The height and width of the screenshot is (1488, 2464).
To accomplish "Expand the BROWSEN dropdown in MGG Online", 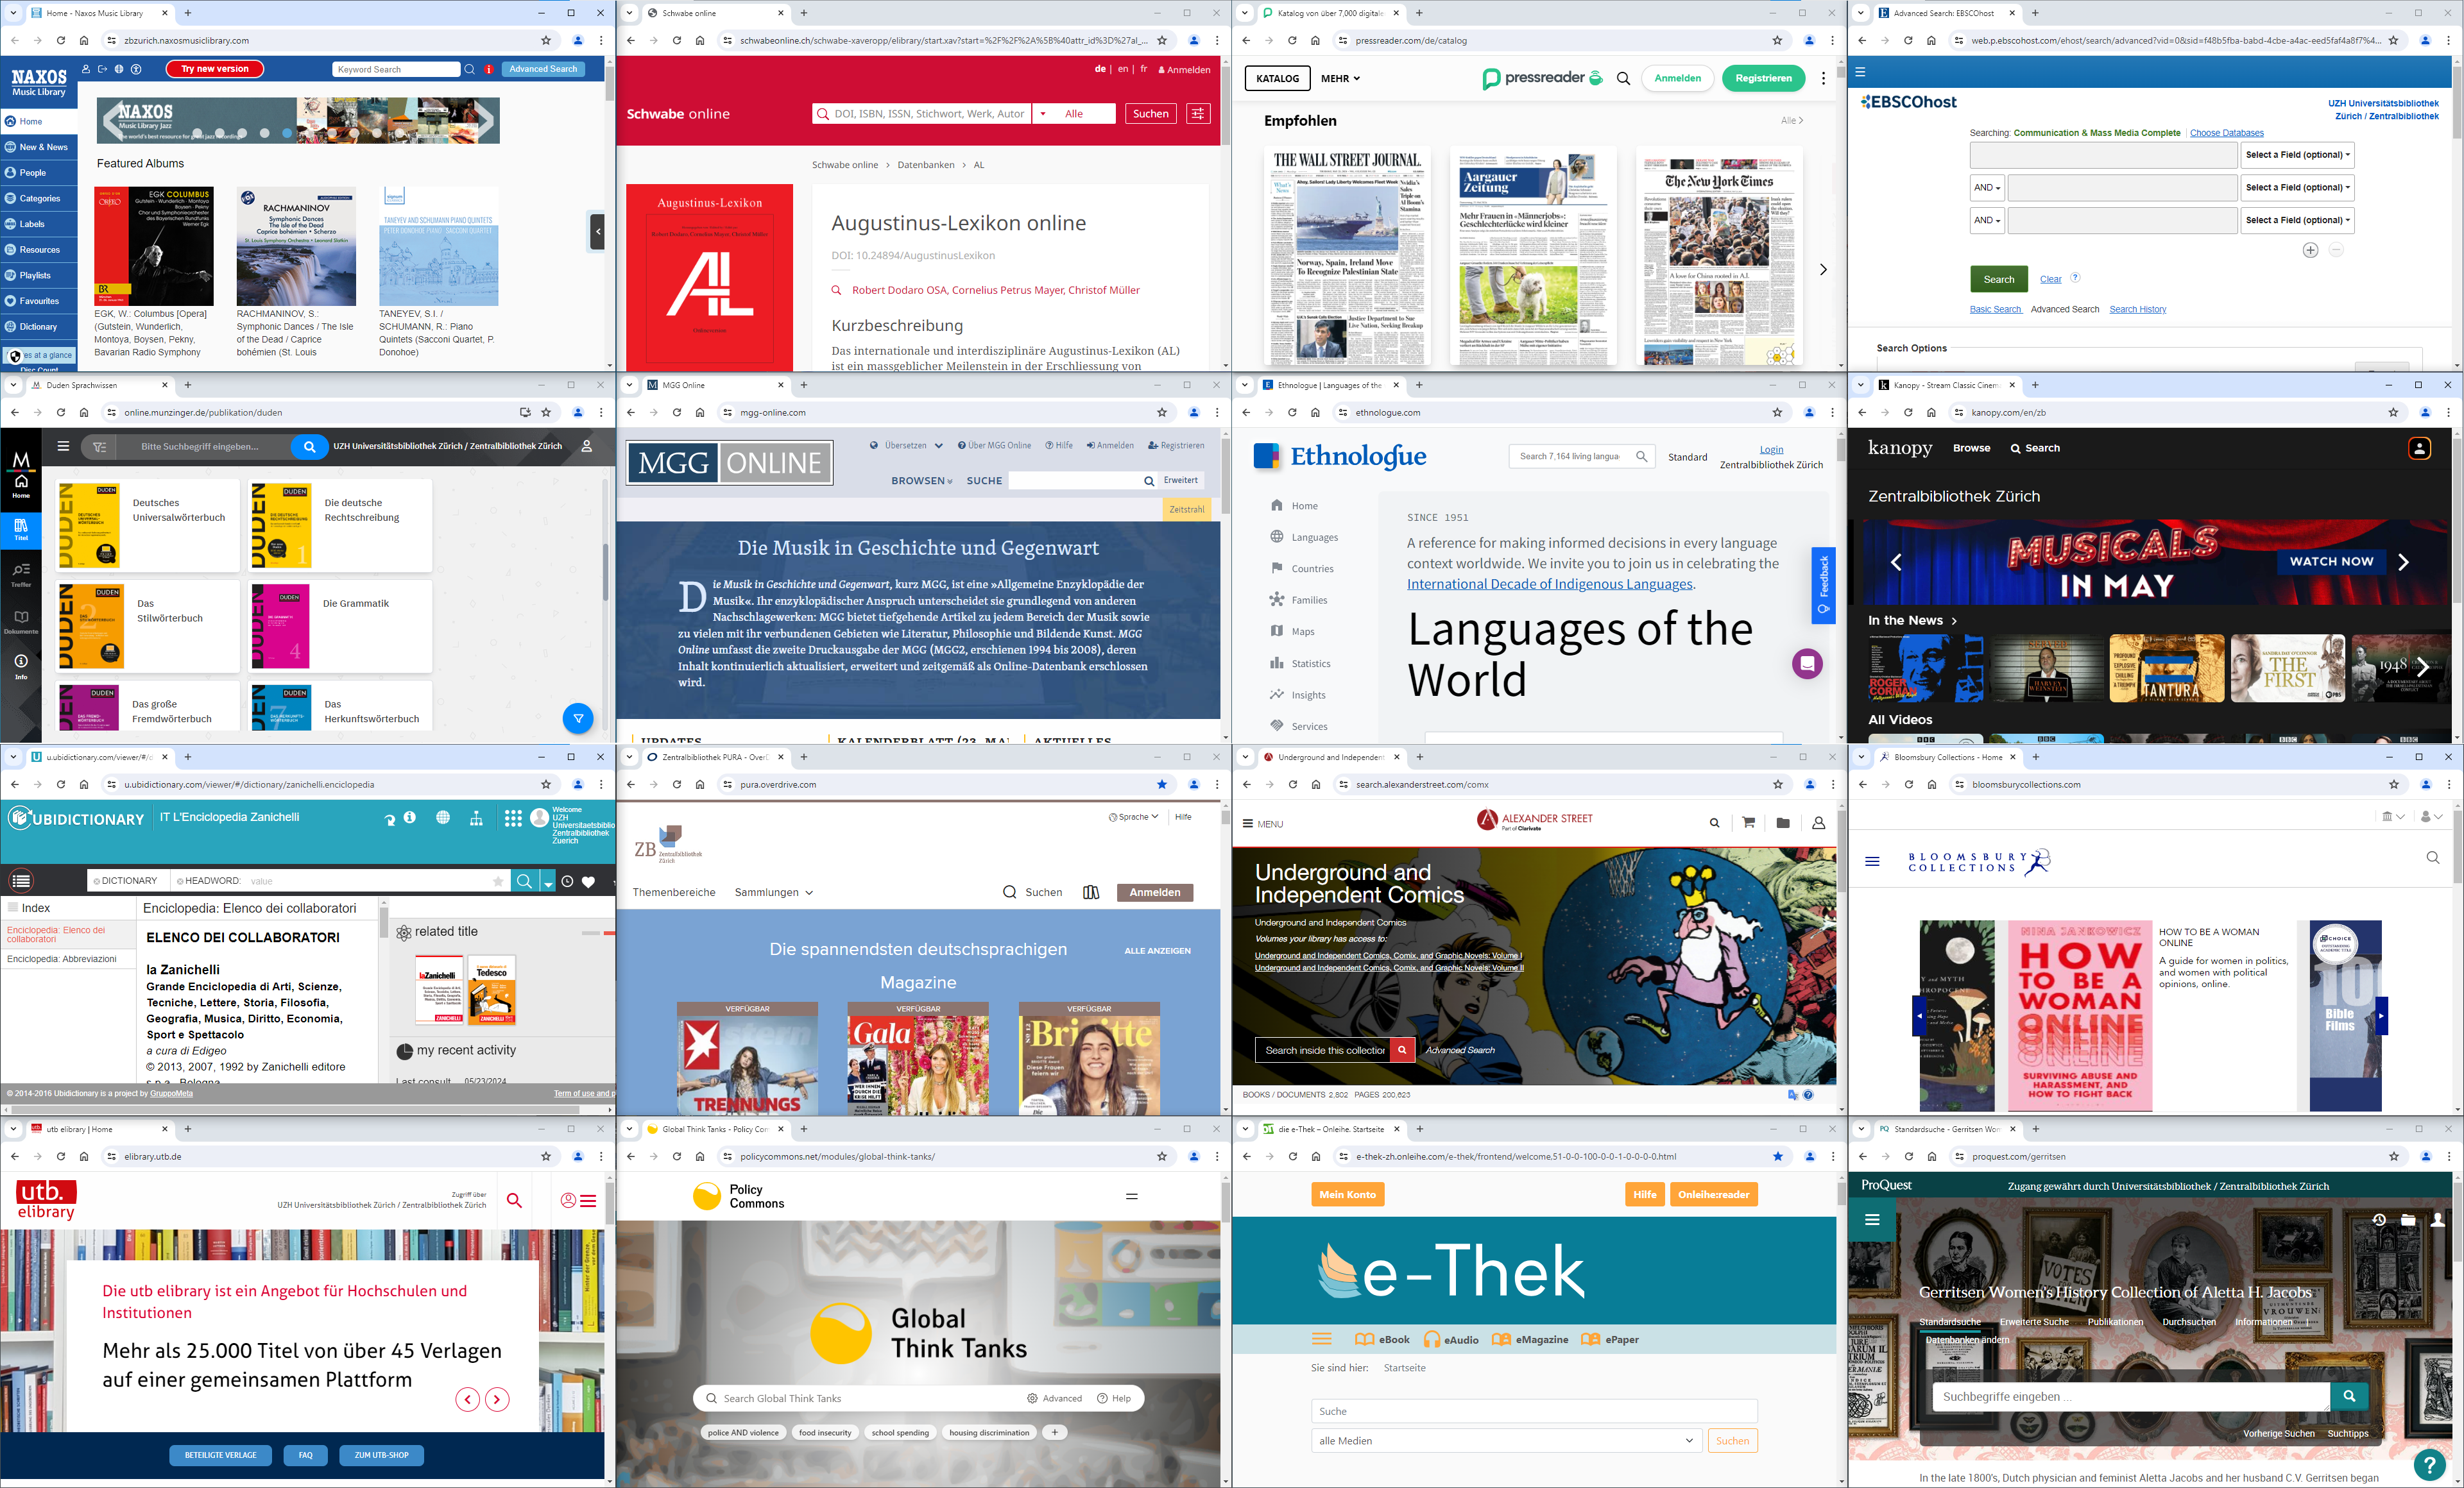I will click(922, 480).
